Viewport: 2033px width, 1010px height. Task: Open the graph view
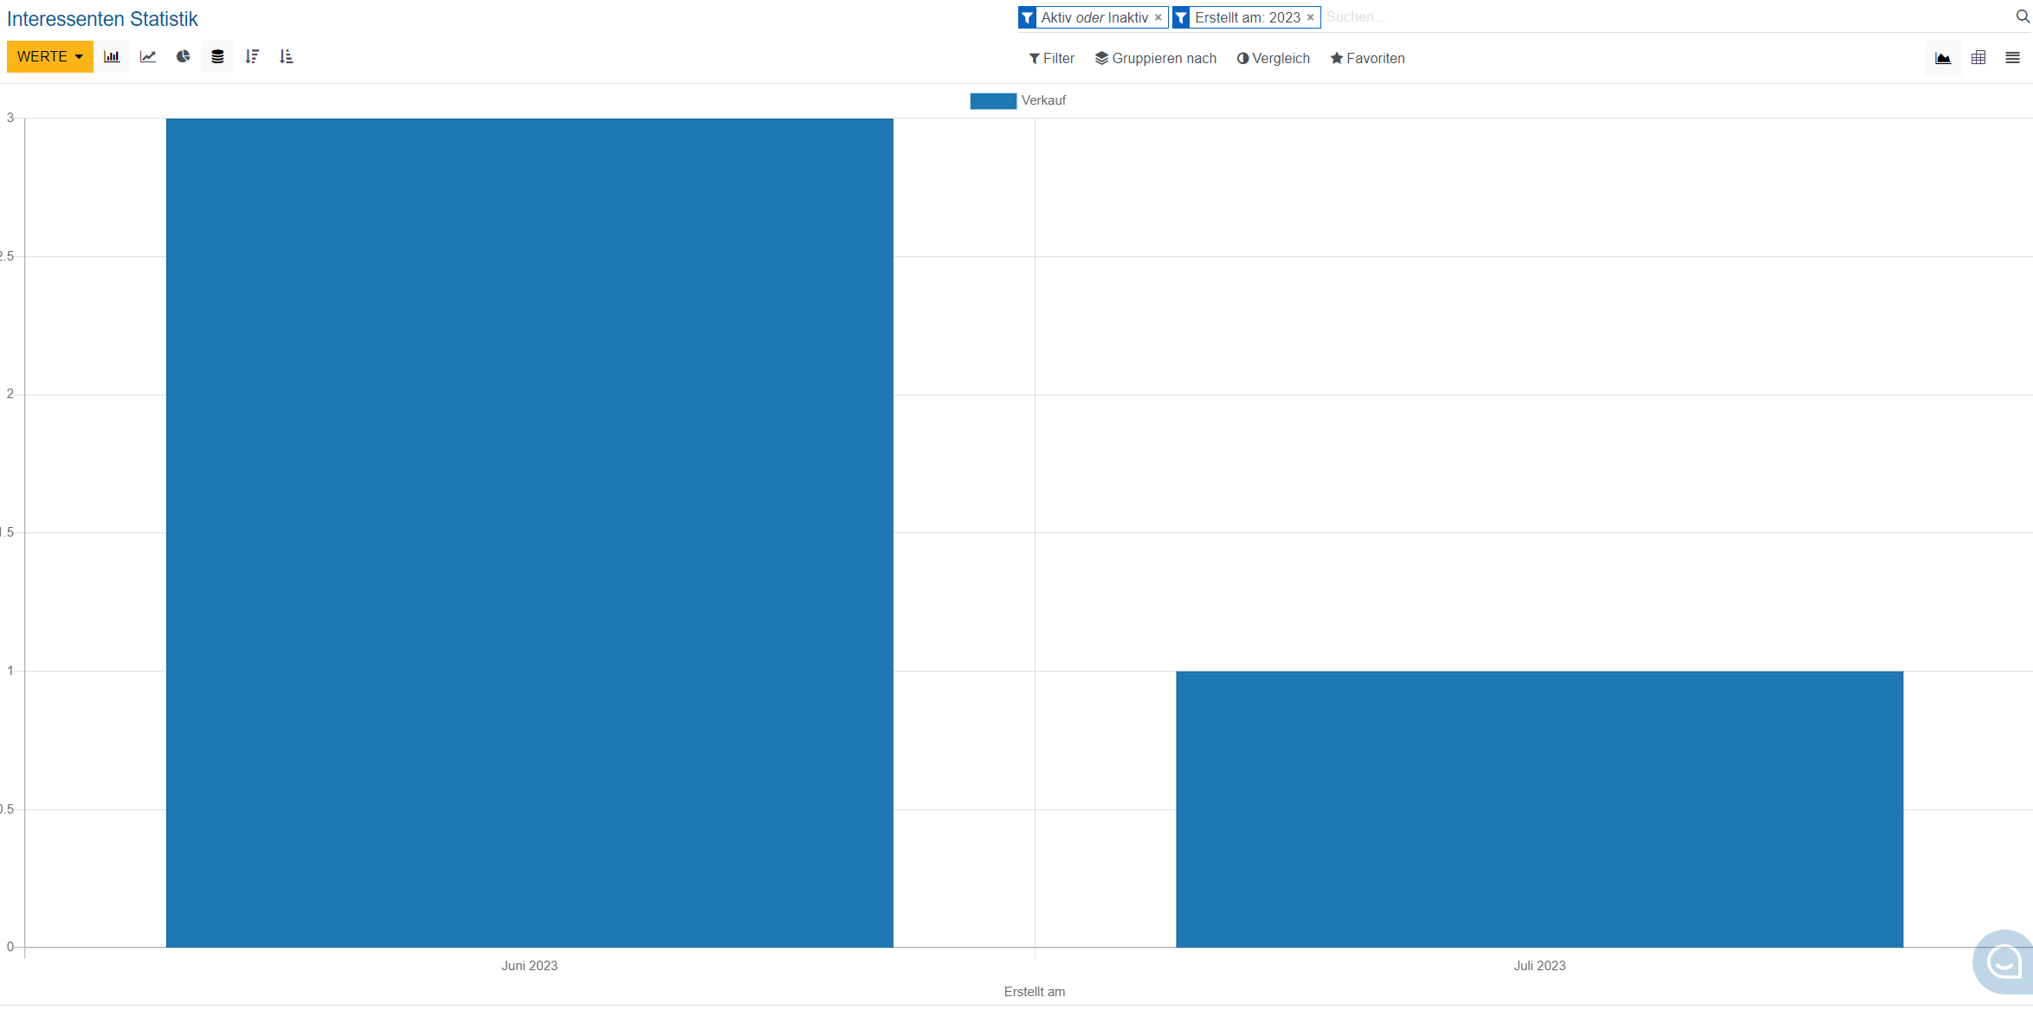[1943, 58]
